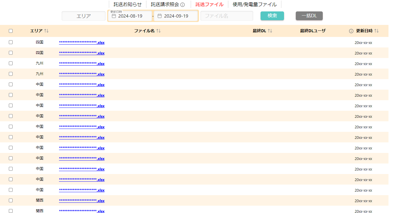Image resolution: width=397 pixels, height=213 pixels.
Task: Check the last 中国 row checkbox
Action: coord(11,190)
